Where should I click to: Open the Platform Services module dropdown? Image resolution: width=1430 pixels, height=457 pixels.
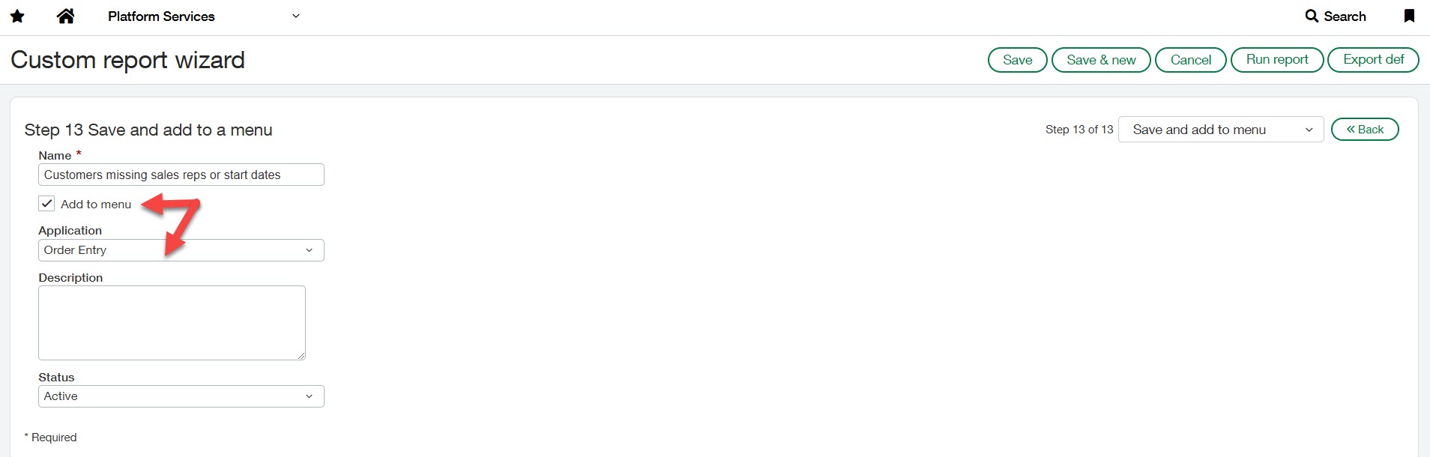[296, 16]
